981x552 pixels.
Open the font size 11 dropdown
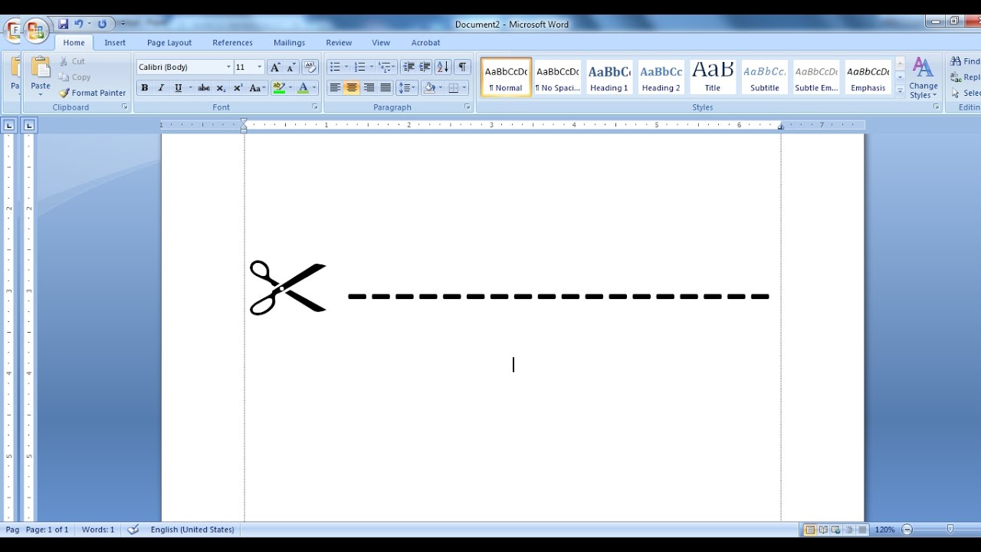tap(259, 67)
